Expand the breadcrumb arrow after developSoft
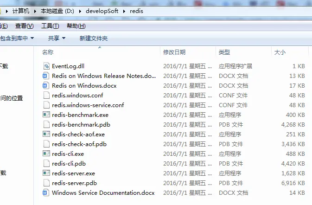This screenshot has width=312, height=205. point(124,11)
